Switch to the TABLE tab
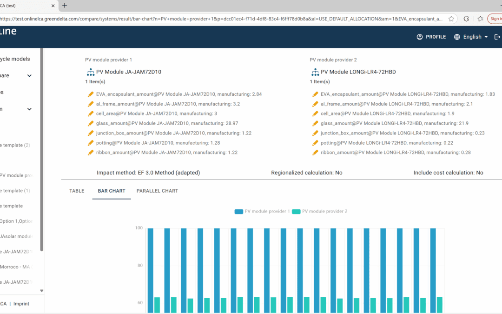502x314 pixels. click(x=77, y=191)
